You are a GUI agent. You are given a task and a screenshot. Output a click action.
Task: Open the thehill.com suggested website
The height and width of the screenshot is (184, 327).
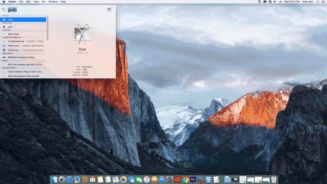point(23,50)
